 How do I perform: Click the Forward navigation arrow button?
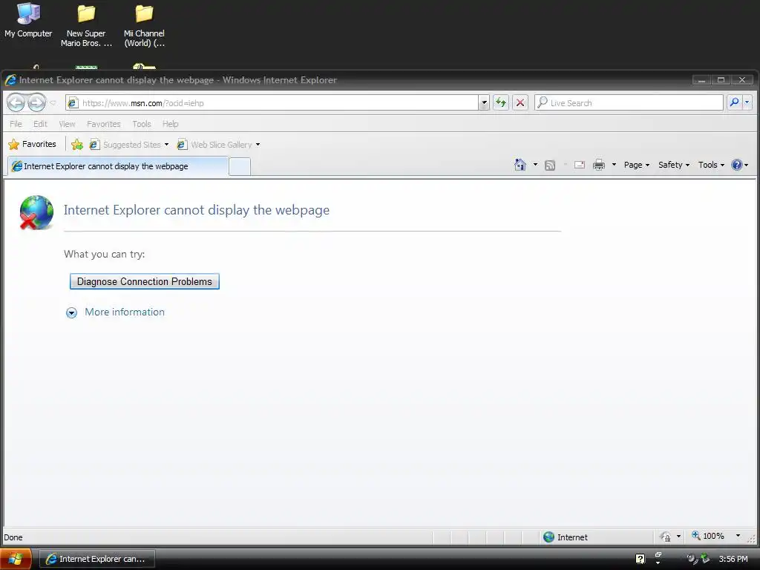pyautogui.click(x=36, y=102)
